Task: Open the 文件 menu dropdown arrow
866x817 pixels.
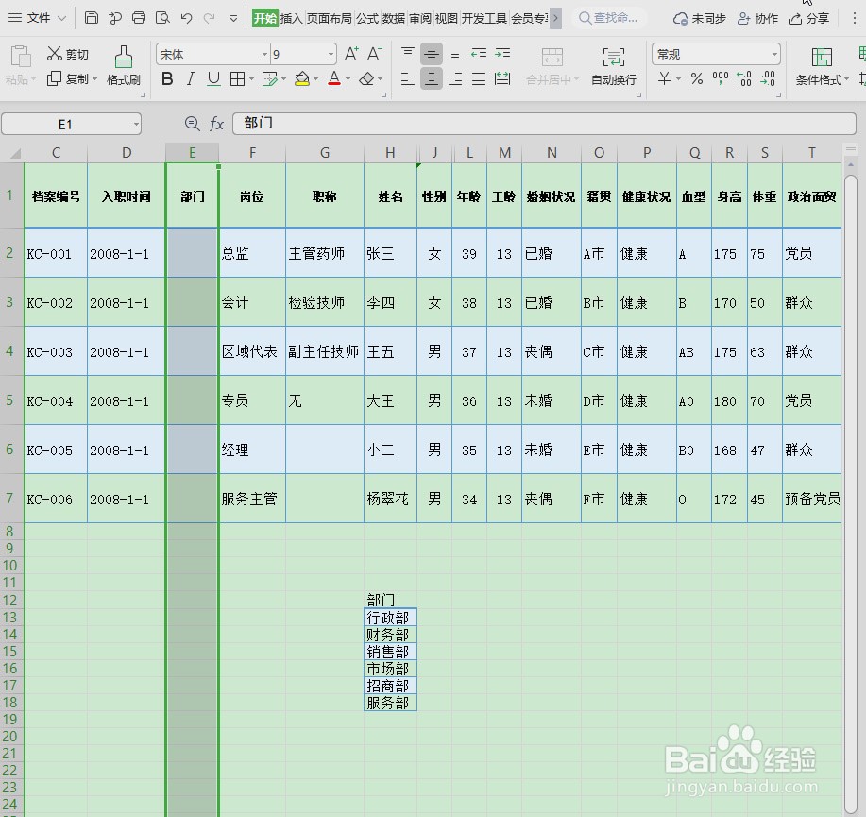Action: point(62,18)
